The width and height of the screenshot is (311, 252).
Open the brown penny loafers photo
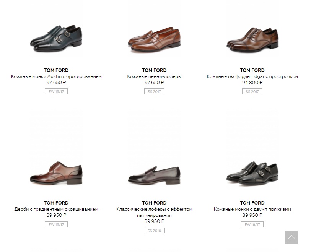(154, 39)
